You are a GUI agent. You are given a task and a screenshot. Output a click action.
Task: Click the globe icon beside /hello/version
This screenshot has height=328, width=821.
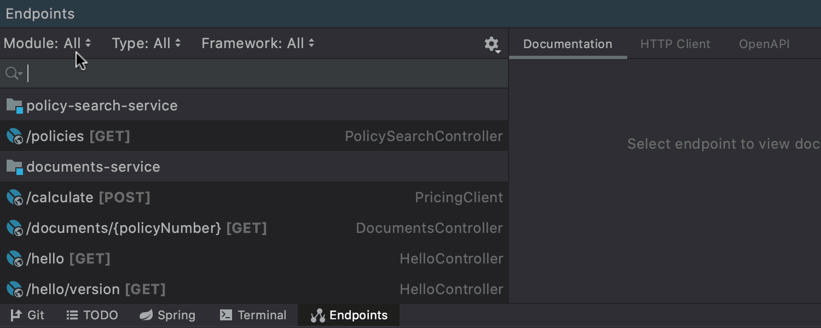tap(14, 289)
